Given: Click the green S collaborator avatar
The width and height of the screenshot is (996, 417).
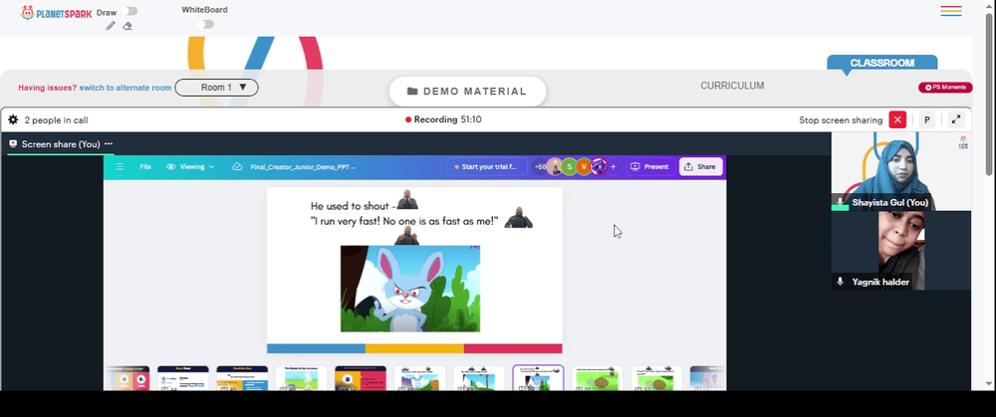Looking at the screenshot, I should (569, 167).
